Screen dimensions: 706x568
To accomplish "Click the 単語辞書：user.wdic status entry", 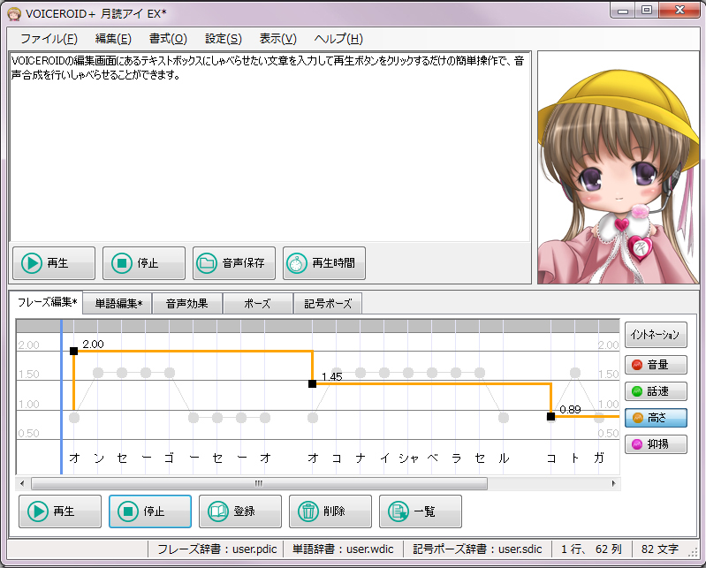I will tap(343, 549).
